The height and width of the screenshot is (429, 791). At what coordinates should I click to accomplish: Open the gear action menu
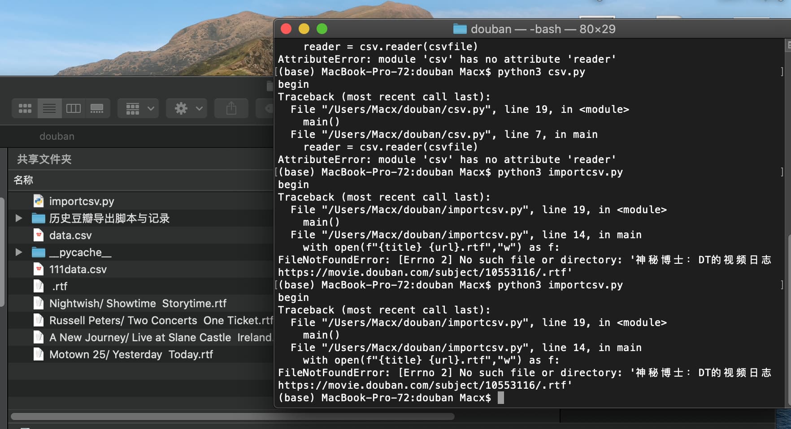coord(187,108)
